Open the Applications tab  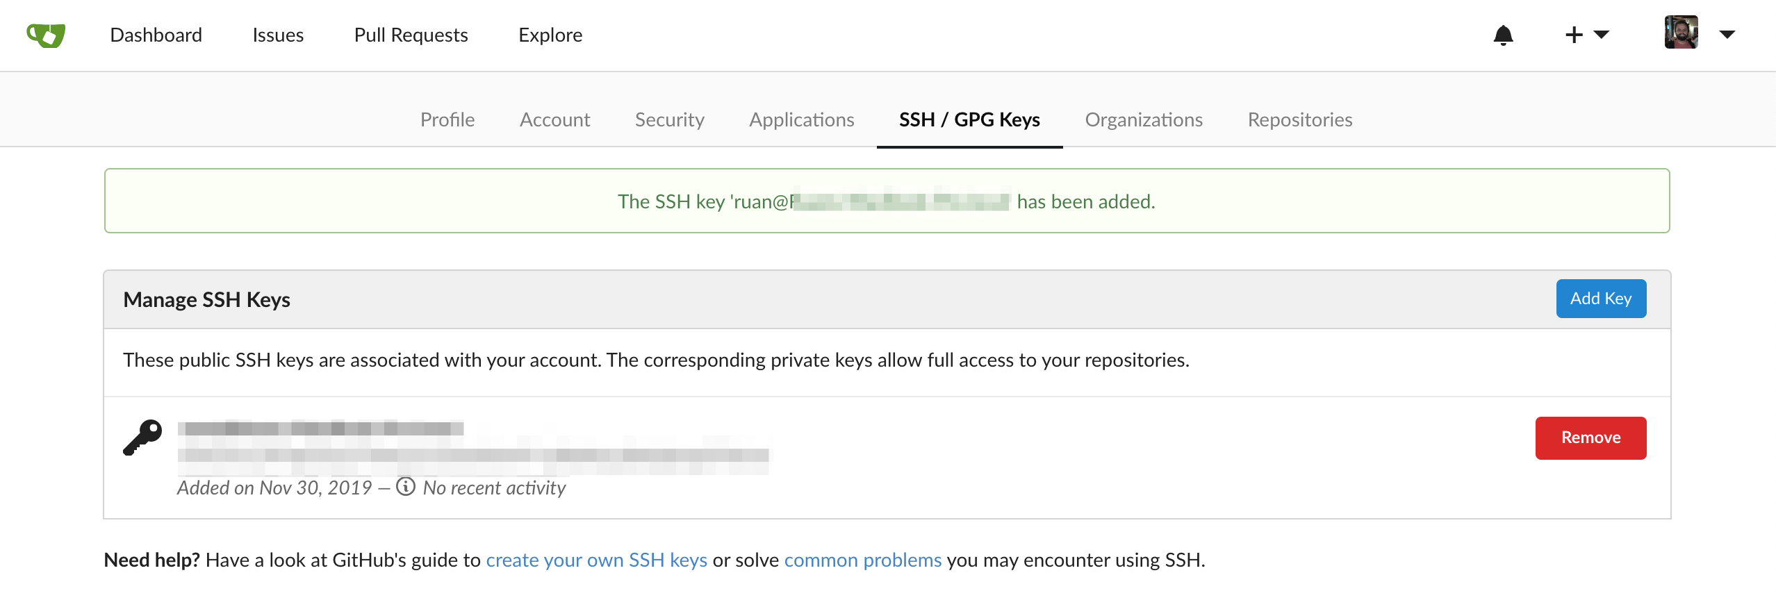801,119
